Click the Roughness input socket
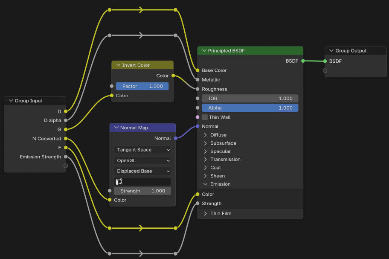The width and height of the screenshot is (389, 259). (197, 89)
